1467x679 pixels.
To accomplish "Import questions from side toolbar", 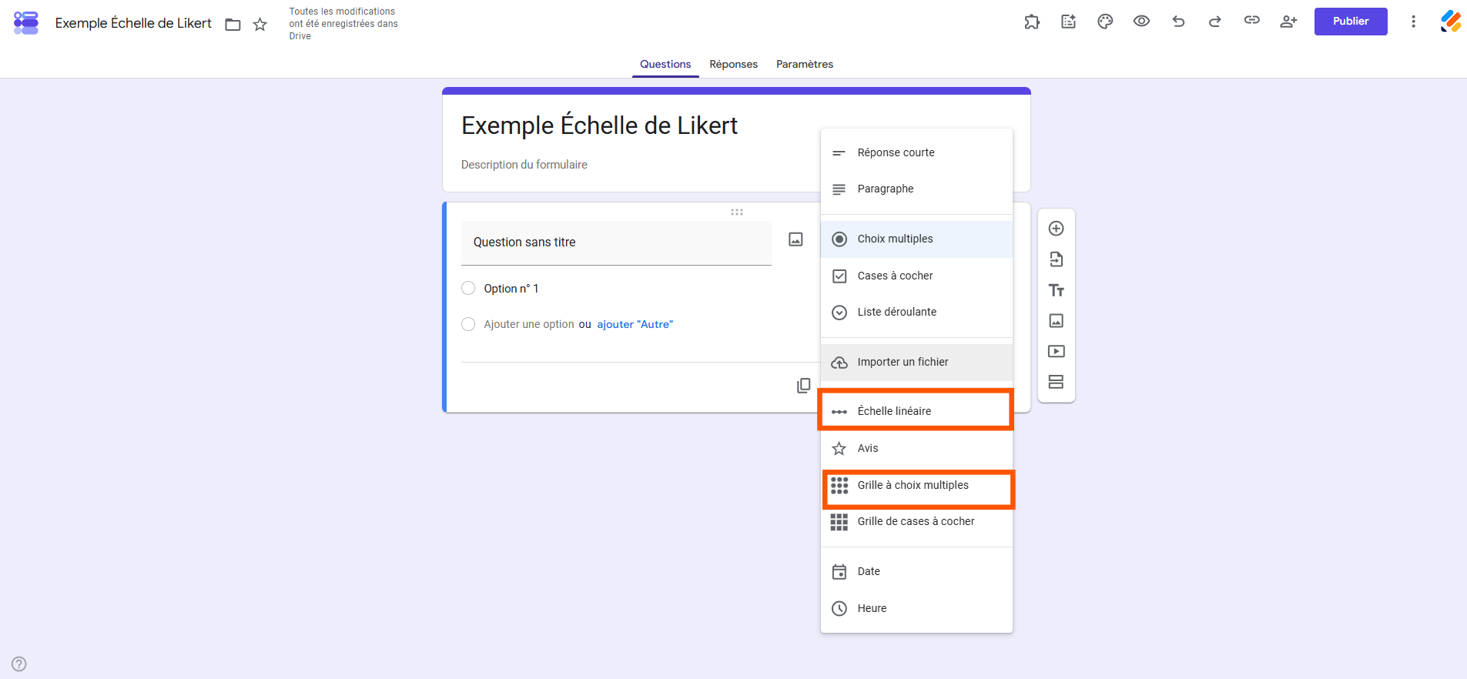I will point(1057,259).
